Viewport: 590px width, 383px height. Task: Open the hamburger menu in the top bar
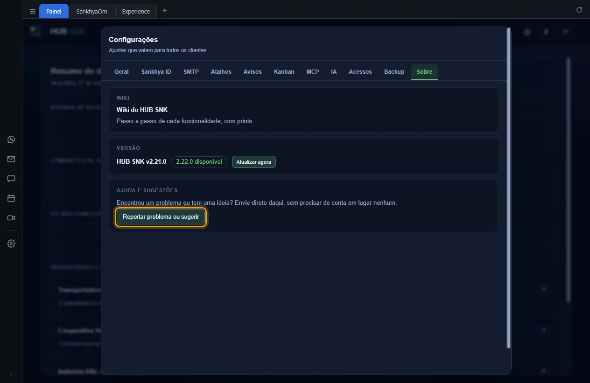[x=33, y=11]
